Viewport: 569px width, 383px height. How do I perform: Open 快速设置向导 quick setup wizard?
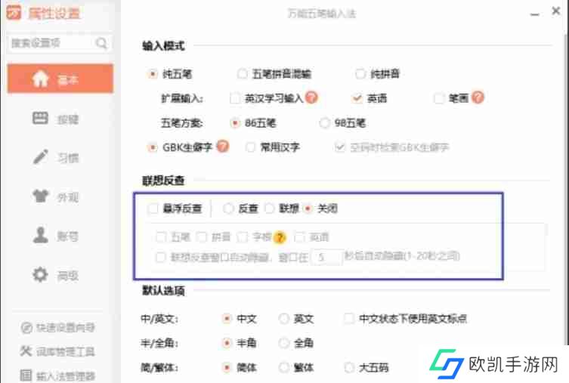pos(58,328)
